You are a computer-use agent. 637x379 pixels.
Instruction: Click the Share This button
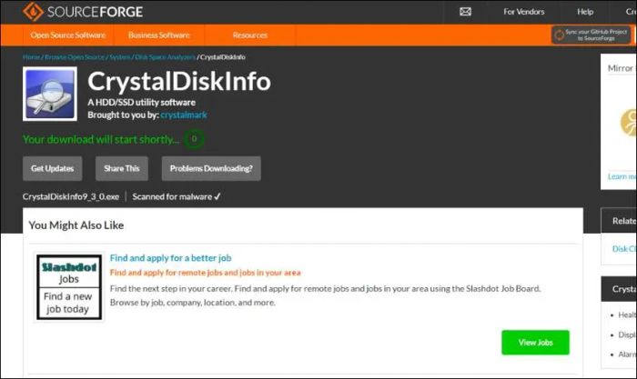tap(122, 168)
